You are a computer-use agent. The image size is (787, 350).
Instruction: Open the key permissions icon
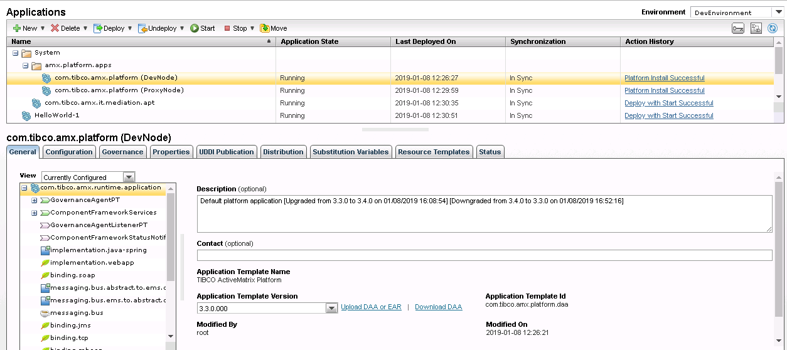point(739,28)
